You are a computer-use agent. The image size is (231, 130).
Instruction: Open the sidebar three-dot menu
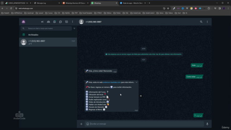73,22
